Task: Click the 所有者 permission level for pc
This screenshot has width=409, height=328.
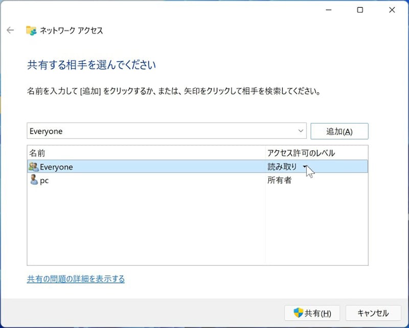Action: tap(279, 180)
